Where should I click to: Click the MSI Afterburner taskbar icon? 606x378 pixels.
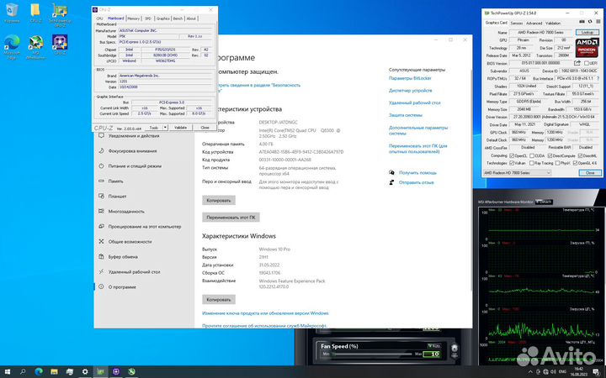click(x=131, y=371)
